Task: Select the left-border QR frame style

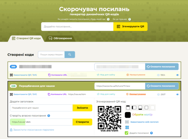Action: (x=134, y=107)
